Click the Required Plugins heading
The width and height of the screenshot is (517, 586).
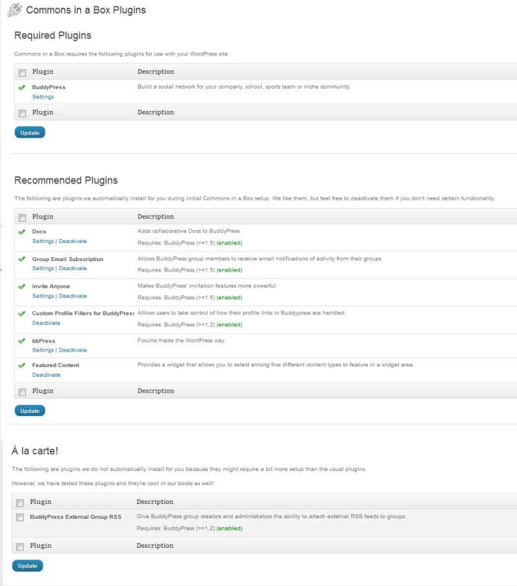[53, 36]
